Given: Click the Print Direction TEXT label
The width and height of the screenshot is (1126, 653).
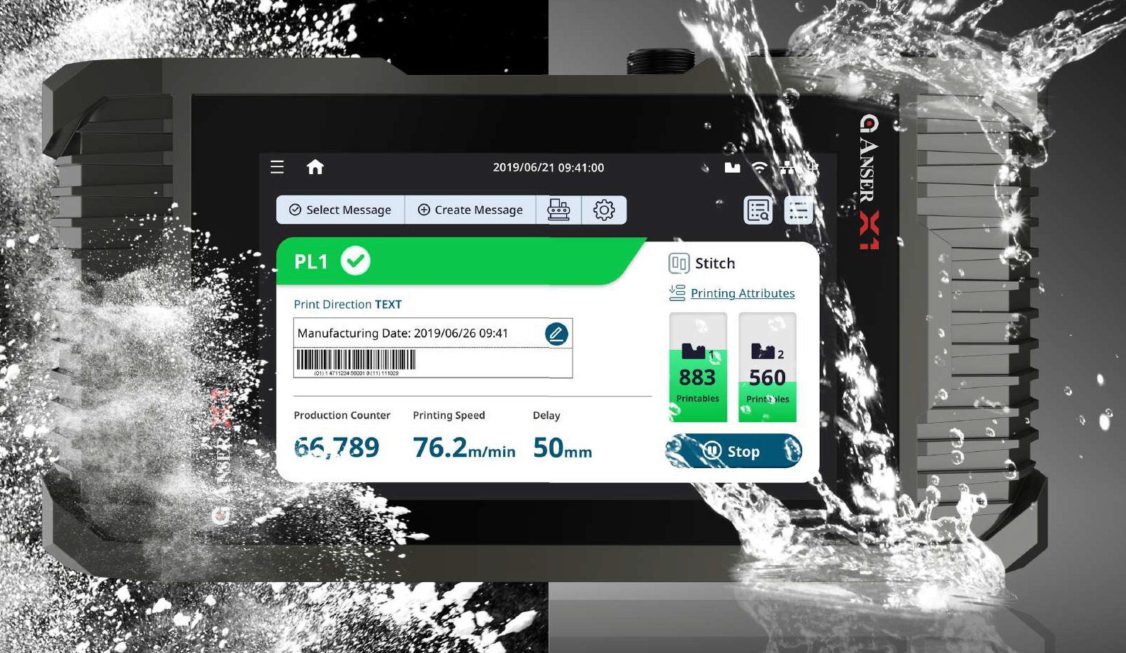Looking at the screenshot, I should 347,305.
